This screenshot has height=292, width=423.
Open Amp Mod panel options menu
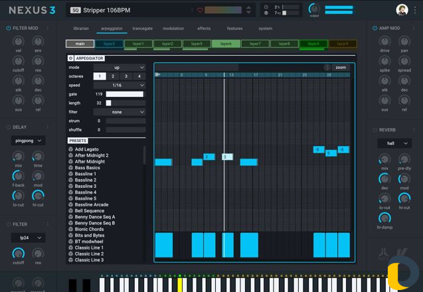(x=414, y=28)
